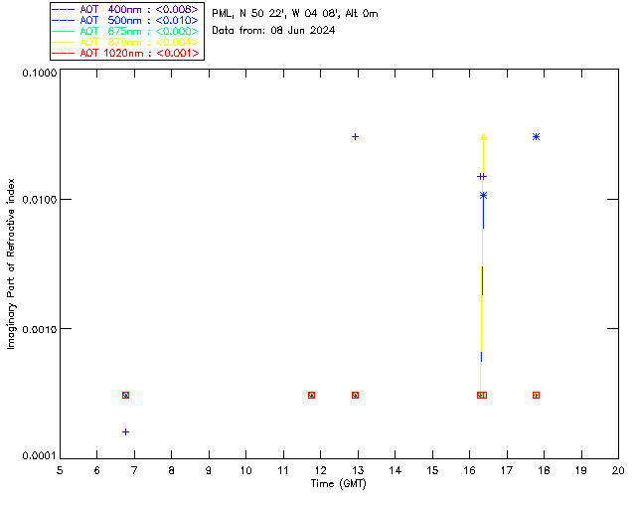
Task: Click the 'Imaginary Part of Refractive index' axis title
Action: 11,263
